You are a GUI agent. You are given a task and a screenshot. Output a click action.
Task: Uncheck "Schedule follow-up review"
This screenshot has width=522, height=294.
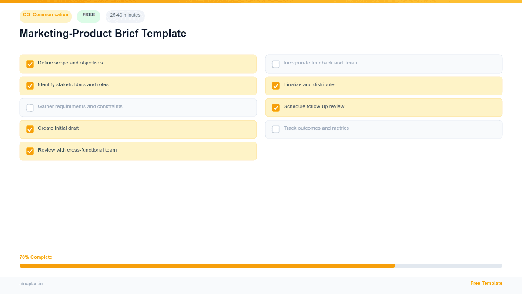[x=276, y=107]
